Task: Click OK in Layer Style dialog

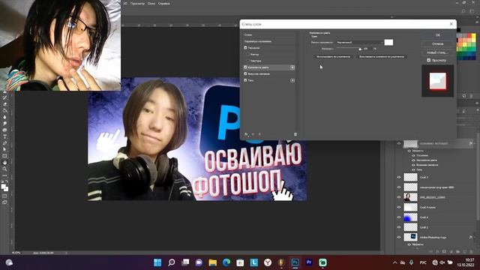Action: coord(437,35)
